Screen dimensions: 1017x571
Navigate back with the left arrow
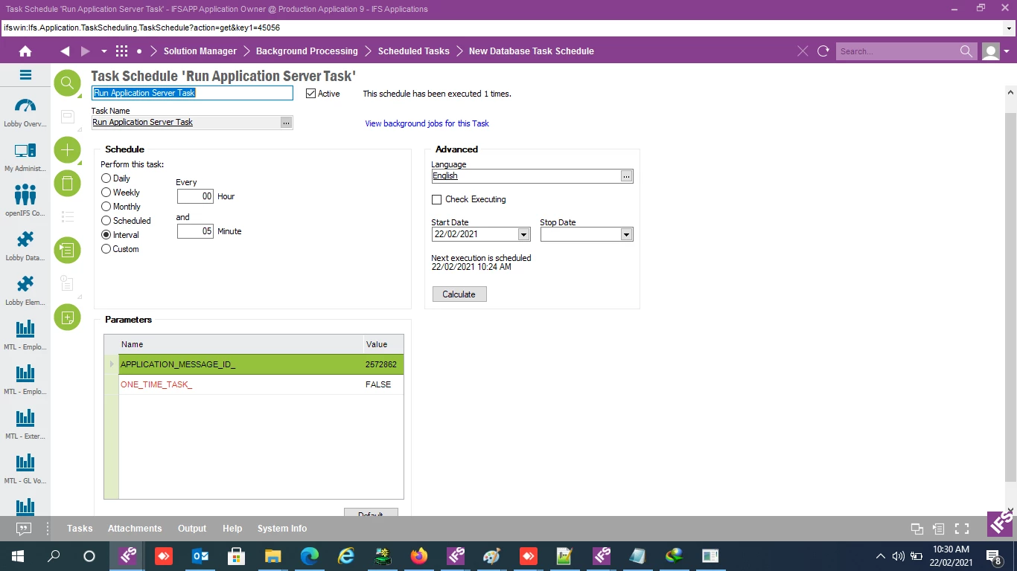pos(65,51)
